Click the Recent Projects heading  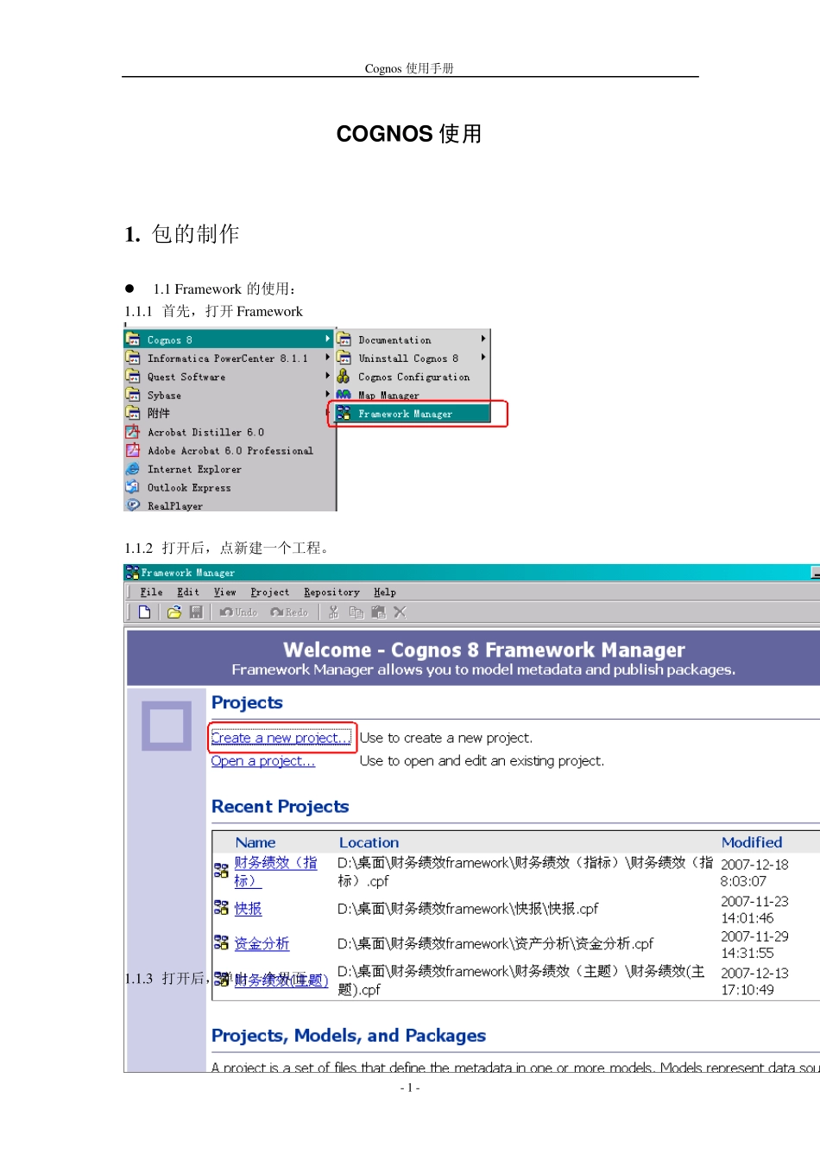281,807
